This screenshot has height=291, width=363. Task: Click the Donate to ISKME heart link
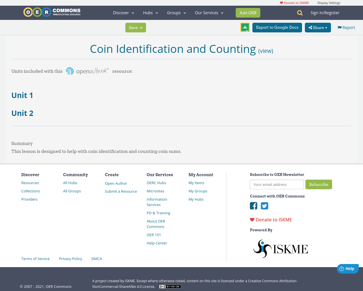[294, 3]
